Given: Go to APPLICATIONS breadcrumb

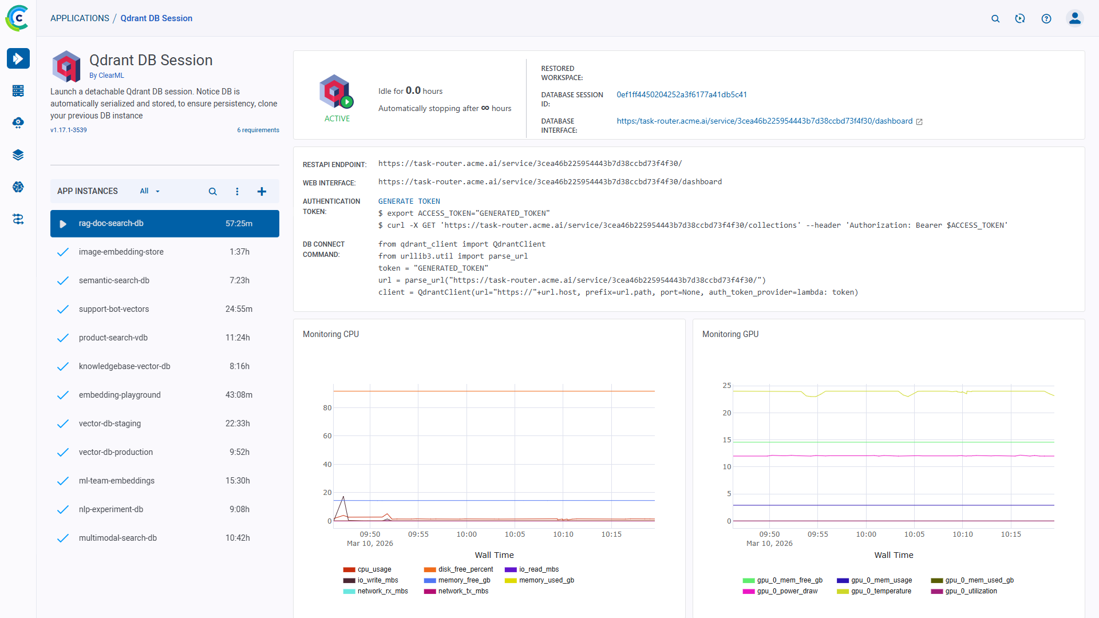Looking at the screenshot, I should coord(80,18).
